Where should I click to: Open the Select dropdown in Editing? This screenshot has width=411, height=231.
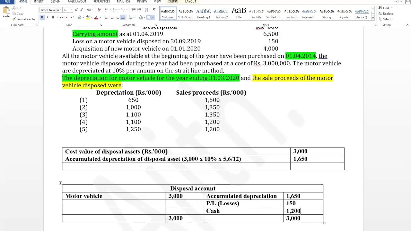click(x=386, y=19)
